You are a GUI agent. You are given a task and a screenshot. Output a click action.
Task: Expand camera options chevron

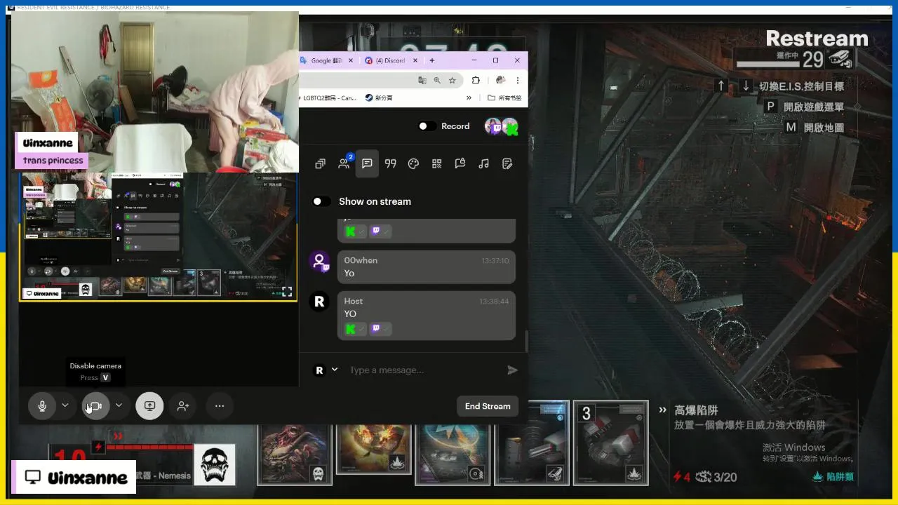click(x=119, y=405)
